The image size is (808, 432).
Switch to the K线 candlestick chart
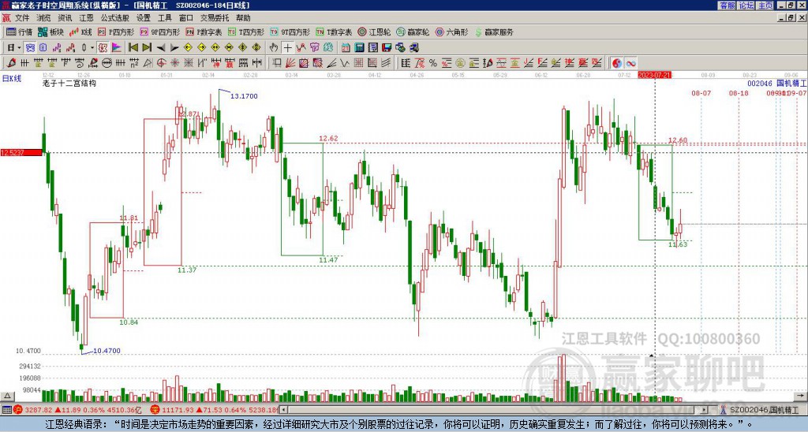(x=80, y=32)
